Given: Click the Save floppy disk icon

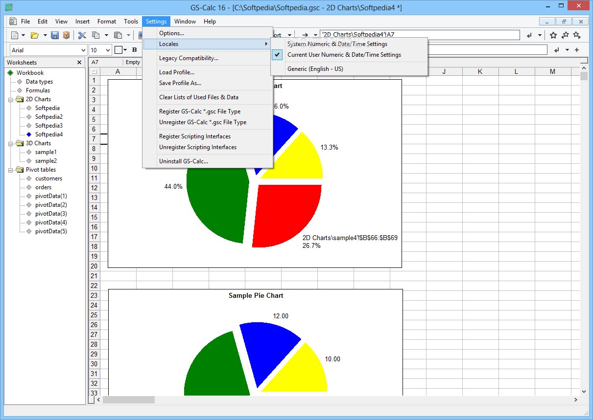Looking at the screenshot, I should pyautogui.click(x=55, y=35).
